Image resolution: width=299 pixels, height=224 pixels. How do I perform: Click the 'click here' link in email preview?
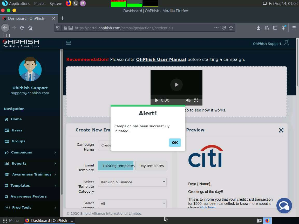[x=207, y=207]
